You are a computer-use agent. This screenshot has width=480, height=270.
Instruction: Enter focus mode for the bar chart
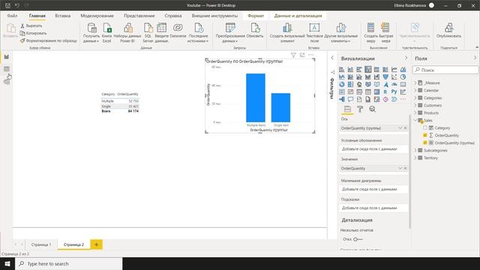click(x=302, y=55)
